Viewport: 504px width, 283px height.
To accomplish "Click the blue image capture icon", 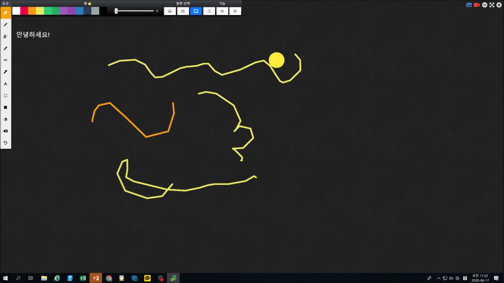I will pyautogui.click(x=469, y=5).
